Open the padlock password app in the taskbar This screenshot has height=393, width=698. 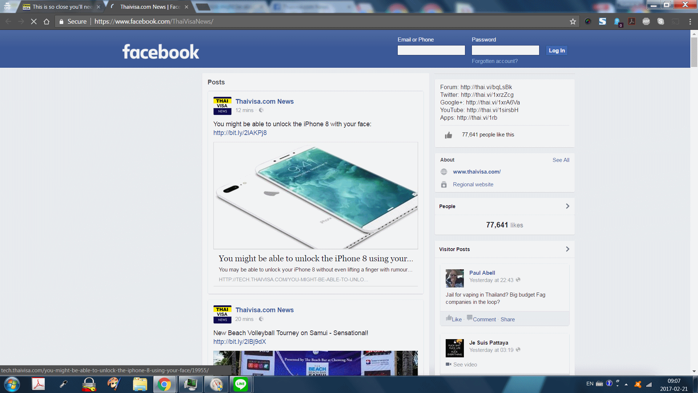point(89,384)
